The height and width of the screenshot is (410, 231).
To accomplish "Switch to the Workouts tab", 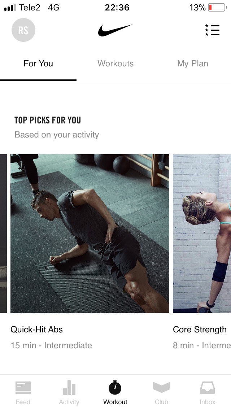I will [x=115, y=64].
